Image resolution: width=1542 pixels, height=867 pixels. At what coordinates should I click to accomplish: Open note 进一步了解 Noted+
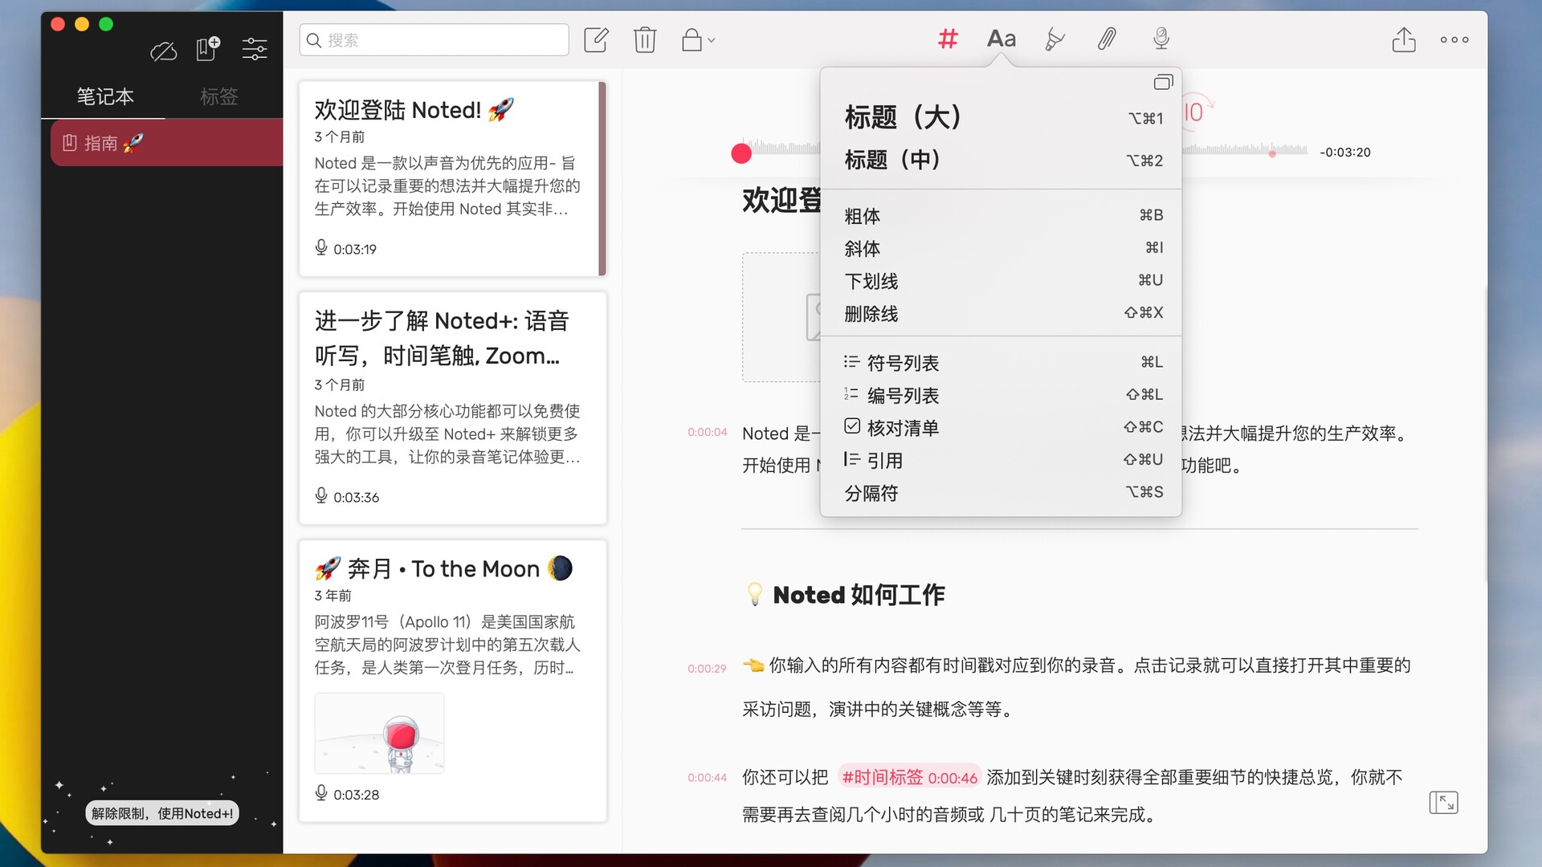(x=452, y=408)
